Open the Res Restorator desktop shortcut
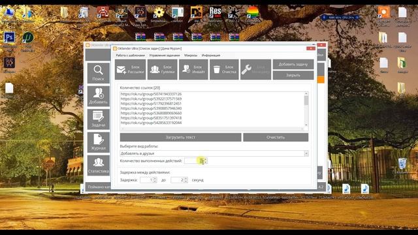 tap(215, 13)
